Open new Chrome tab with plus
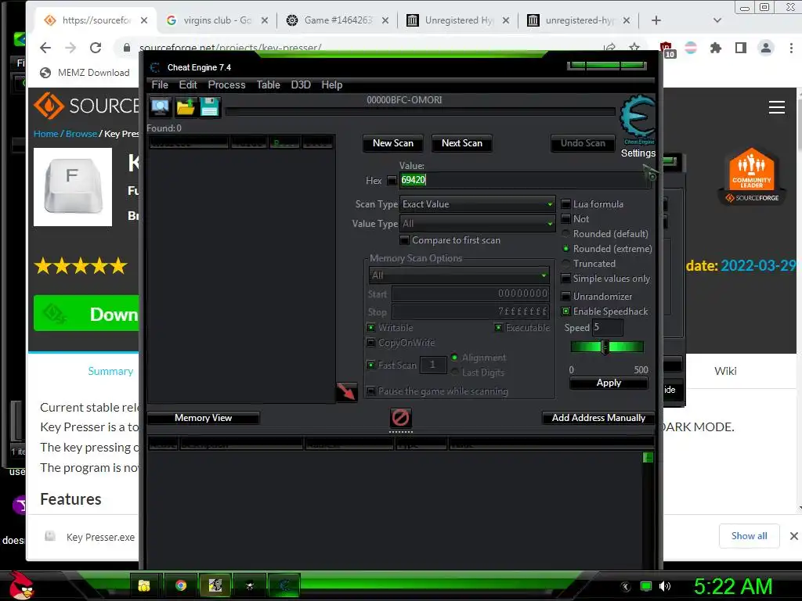Image resolution: width=802 pixels, height=601 pixels. click(656, 20)
